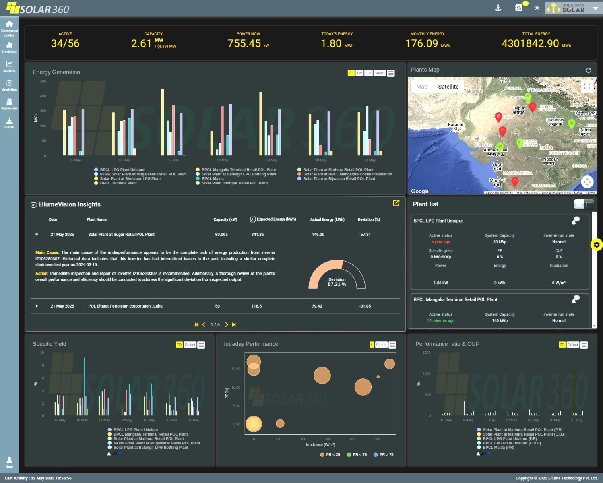
Task: Go to previous insights page
Action: (204, 324)
